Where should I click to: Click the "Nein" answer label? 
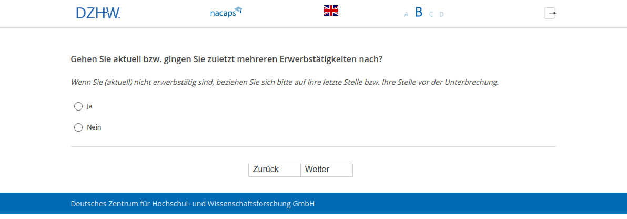(x=94, y=127)
